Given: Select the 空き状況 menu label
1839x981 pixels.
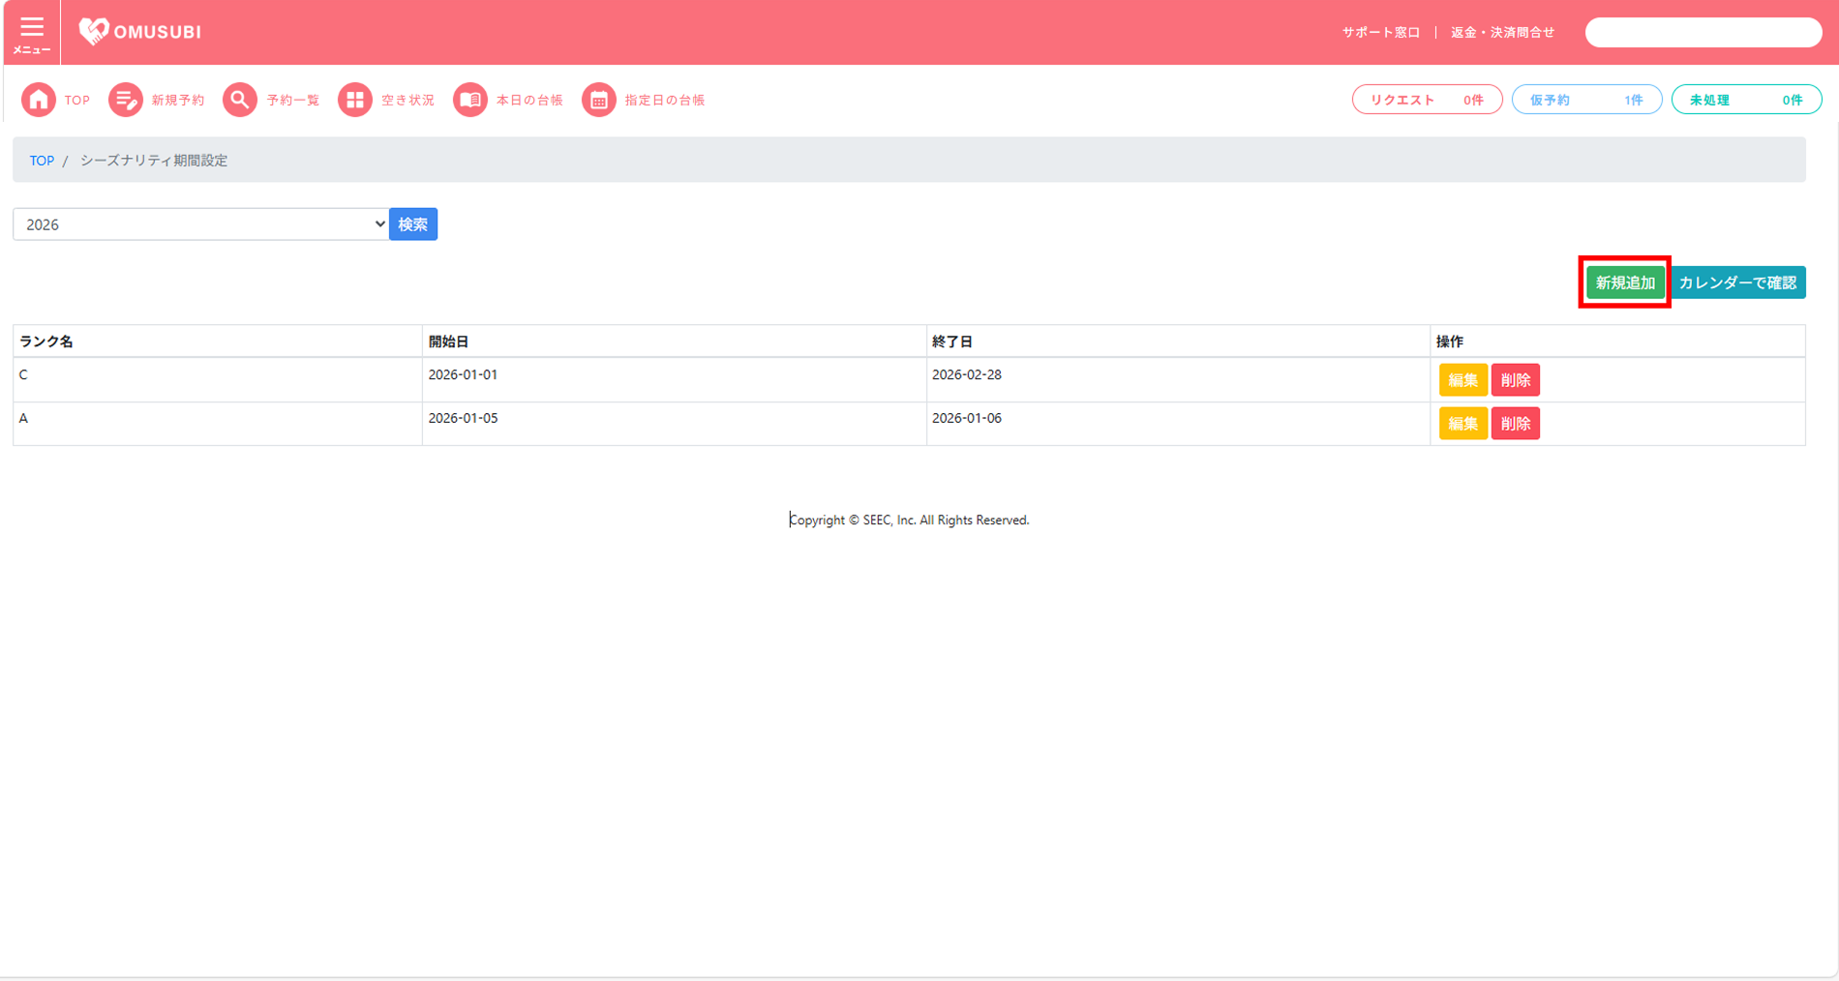Looking at the screenshot, I should [x=407, y=101].
